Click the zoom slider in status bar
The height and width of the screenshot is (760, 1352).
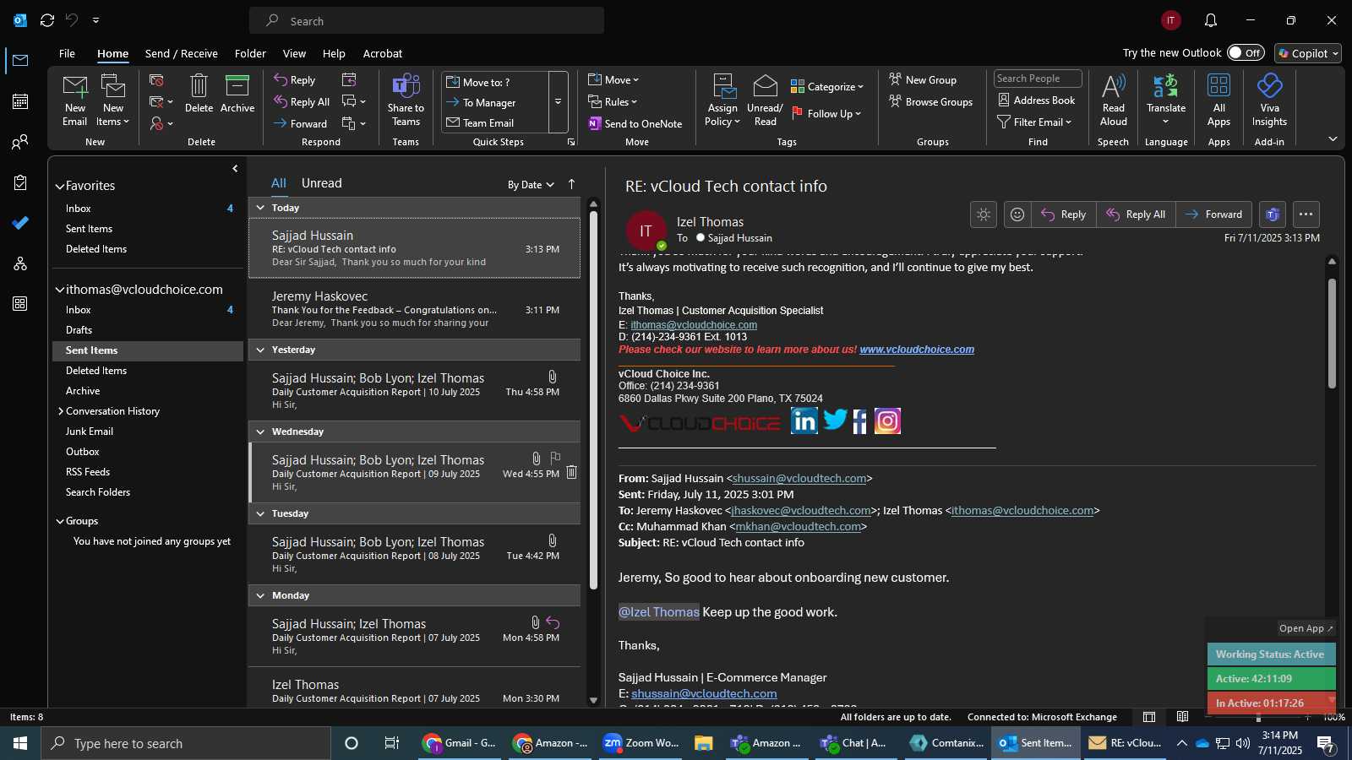point(1258,718)
